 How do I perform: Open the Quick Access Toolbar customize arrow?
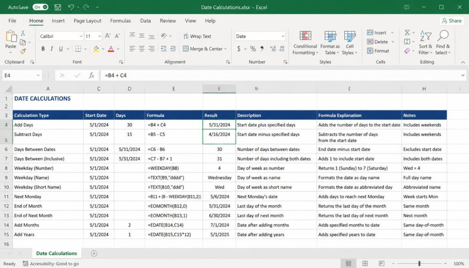pos(97,7)
